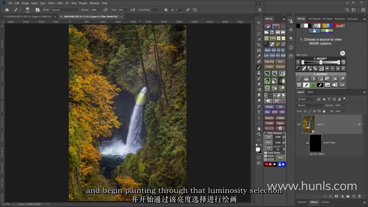This screenshot has width=368, height=207.
Task: Click the Inverse button
Action: (269, 118)
